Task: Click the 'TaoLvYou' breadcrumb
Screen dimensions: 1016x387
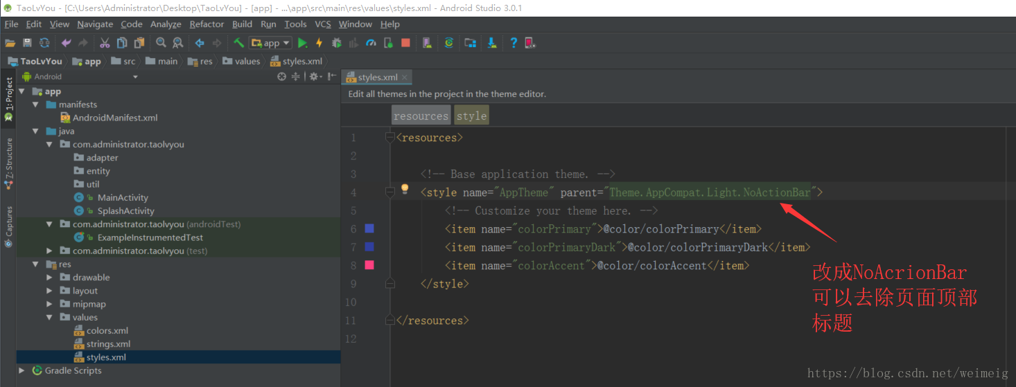Action: (35, 61)
